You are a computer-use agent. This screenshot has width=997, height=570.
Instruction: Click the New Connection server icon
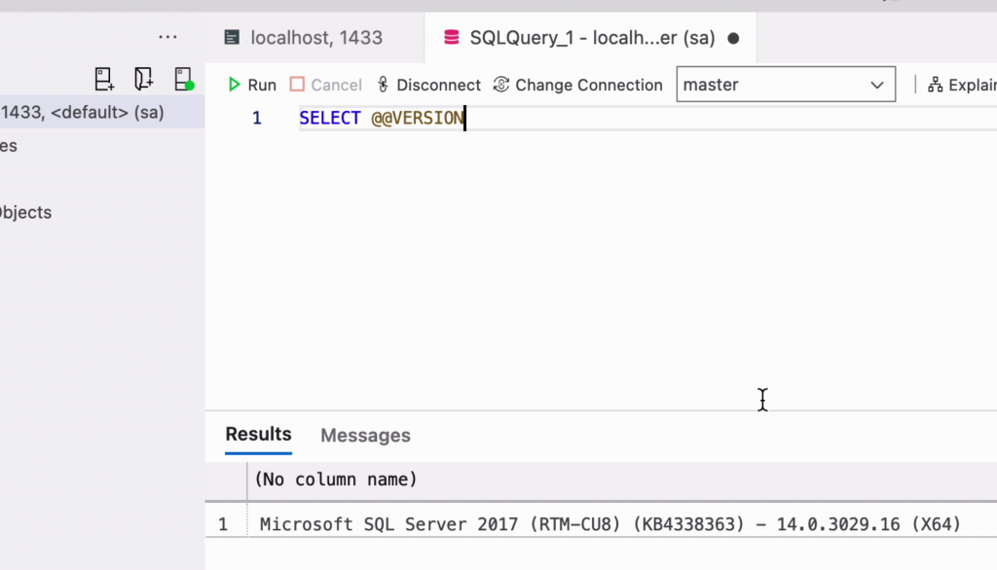pos(104,79)
